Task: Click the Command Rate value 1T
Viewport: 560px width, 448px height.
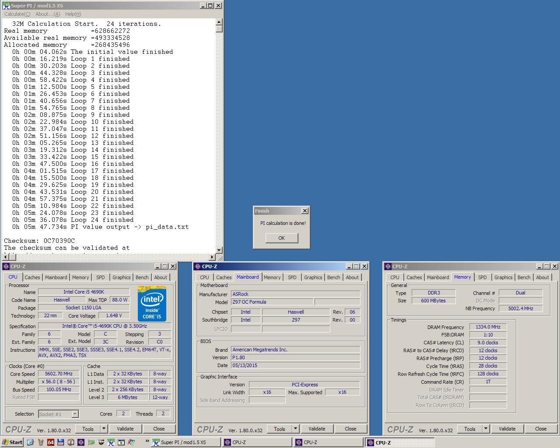Action: [x=488, y=382]
